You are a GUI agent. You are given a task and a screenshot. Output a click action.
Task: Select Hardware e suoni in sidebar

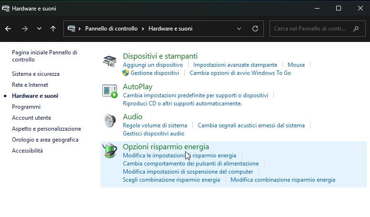click(x=35, y=96)
